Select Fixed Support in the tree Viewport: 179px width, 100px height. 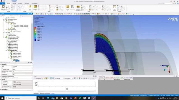pos(13,41)
